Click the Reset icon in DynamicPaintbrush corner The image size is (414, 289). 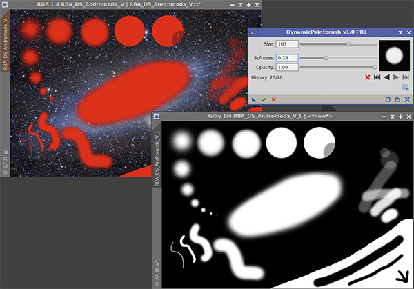(407, 100)
